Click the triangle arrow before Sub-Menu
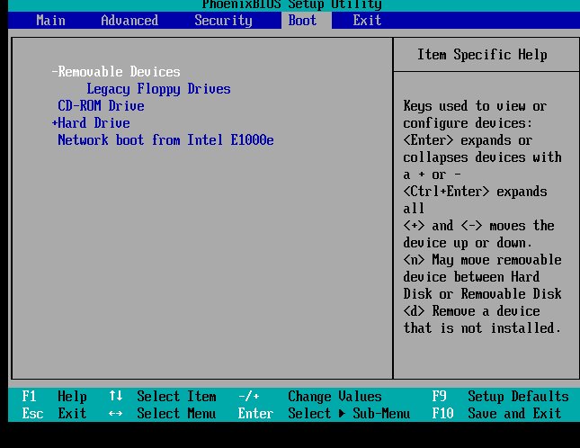Image resolution: width=580 pixels, height=448 pixels. (342, 414)
